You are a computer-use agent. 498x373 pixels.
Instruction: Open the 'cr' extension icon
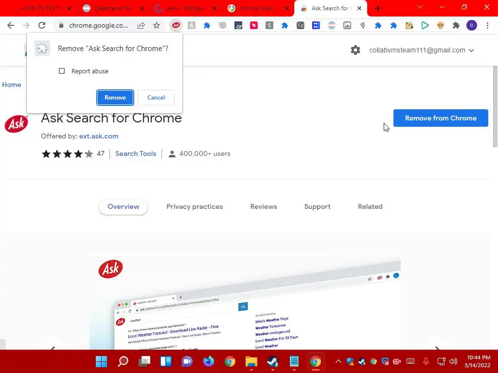coord(238,25)
